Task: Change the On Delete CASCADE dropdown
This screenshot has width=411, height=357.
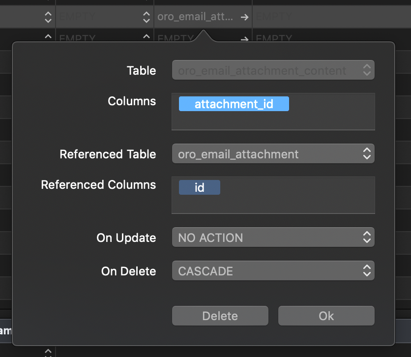Action: (x=273, y=270)
